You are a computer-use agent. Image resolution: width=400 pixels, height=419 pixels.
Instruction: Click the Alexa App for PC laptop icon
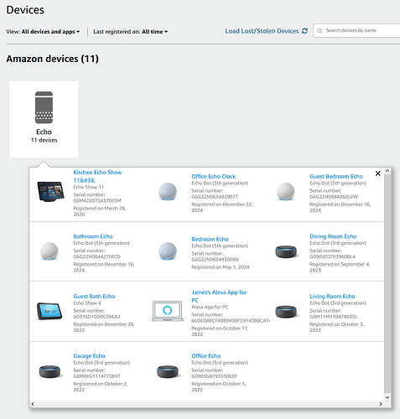tap(168, 311)
